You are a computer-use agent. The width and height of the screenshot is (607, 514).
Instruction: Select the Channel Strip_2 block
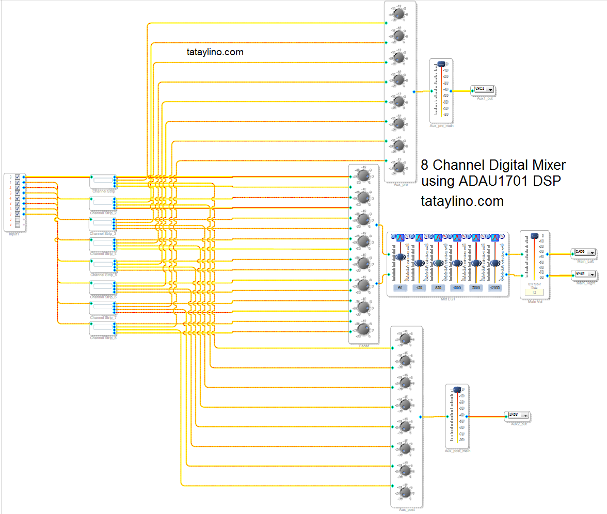103,203
